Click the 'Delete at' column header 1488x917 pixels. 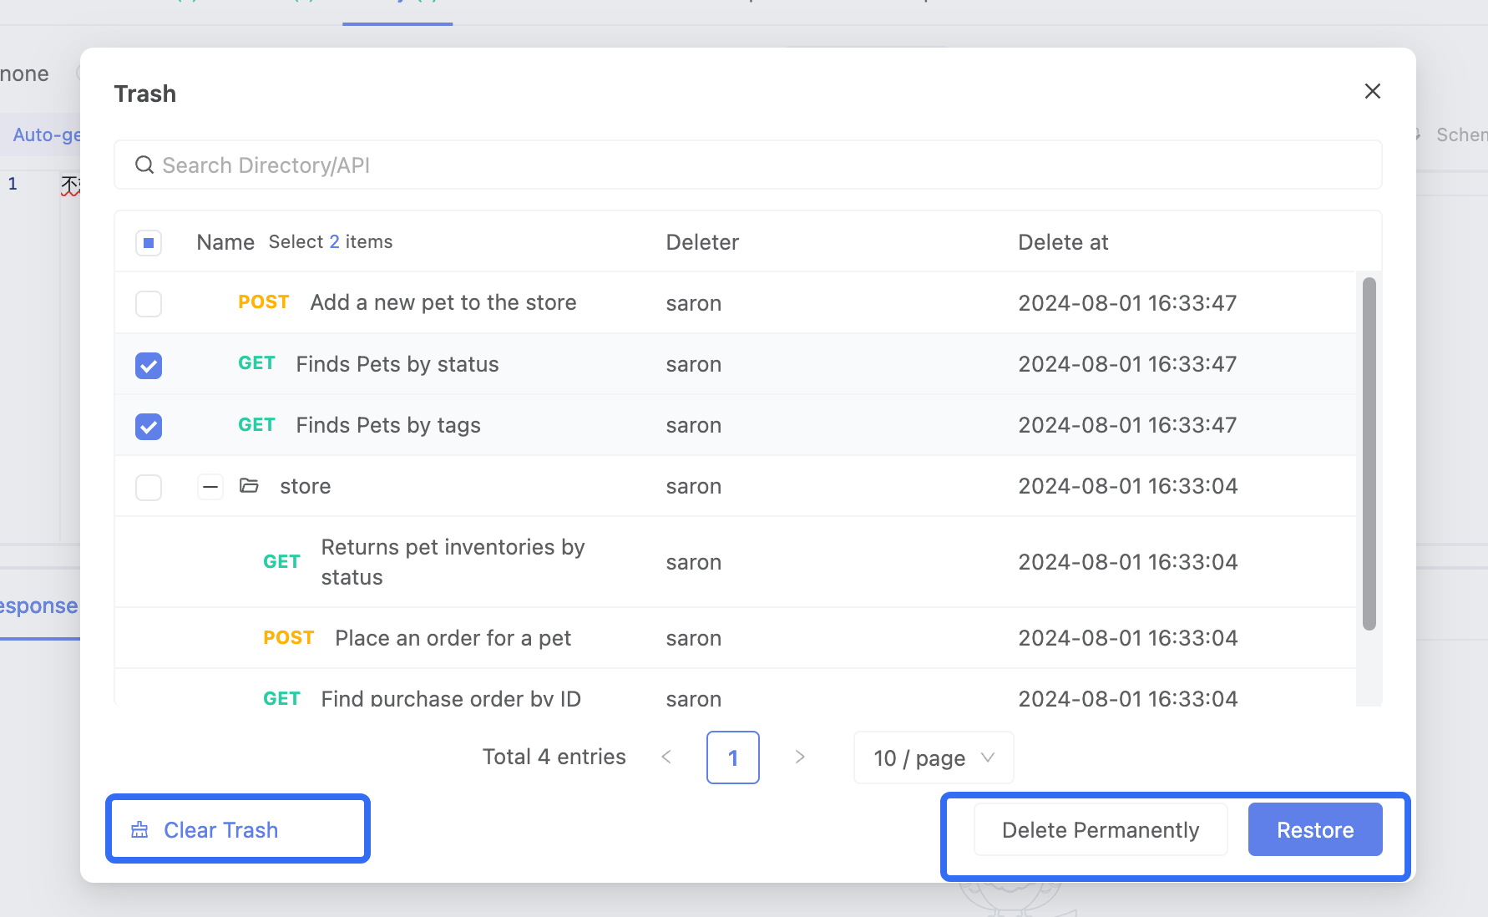[1063, 242]
